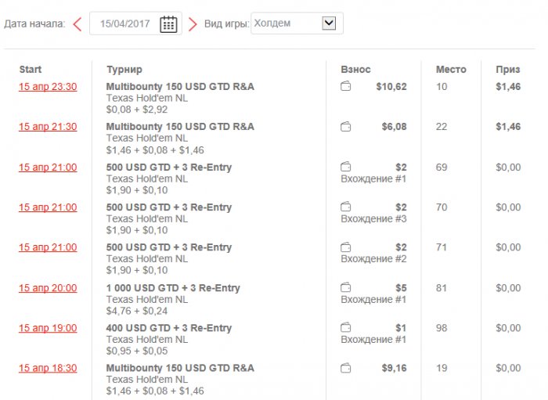548x400 pixels.
Task: Open the 15 апр 21:30 tournament link
Action: click(x=48, y=127)
